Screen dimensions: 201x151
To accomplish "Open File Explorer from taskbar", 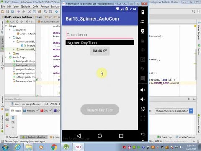I will pyautogui.click(x=29, y=147).
